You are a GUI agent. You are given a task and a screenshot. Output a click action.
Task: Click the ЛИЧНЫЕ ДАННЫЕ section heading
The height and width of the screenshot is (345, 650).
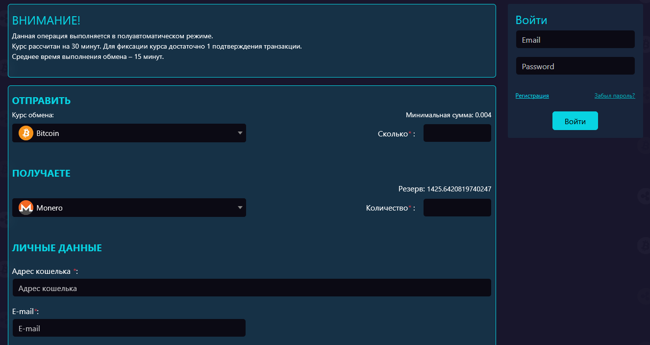tap(57, 248)
